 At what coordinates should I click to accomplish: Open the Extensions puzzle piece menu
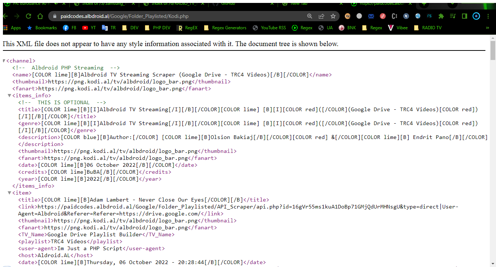441,16
